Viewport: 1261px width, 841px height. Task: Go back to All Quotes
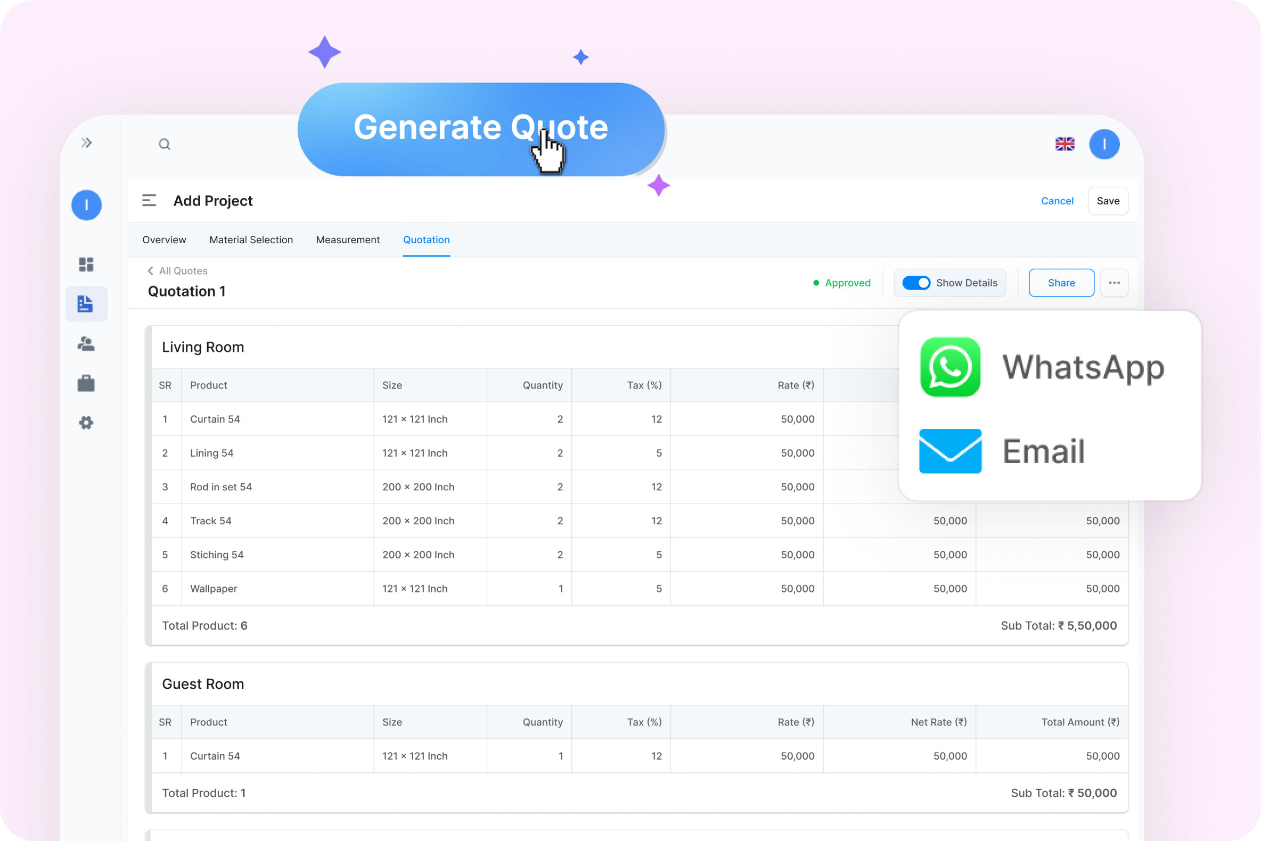pos(178,271)
